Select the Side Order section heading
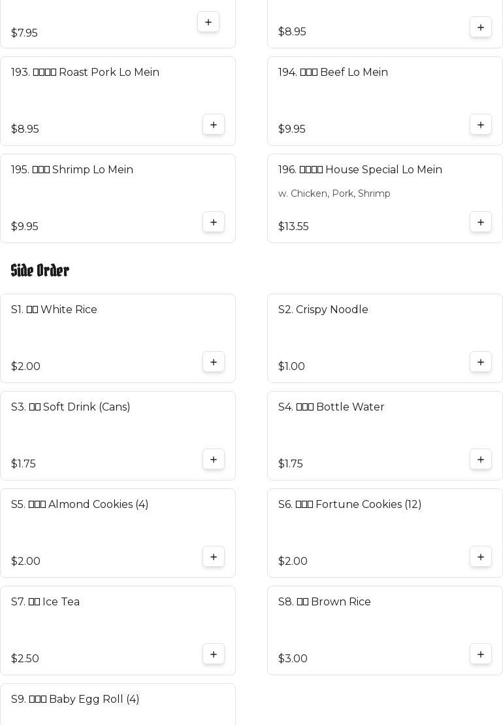Viewport: 503px width, 725px height. click(41, 271)
